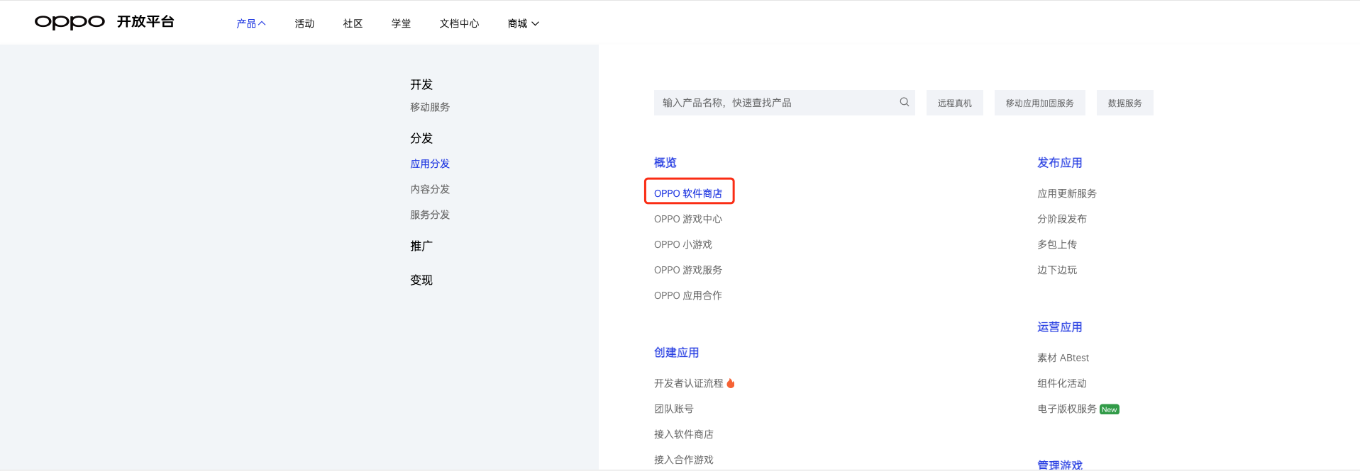Image resolution: width=1360 pixels, height=471 pixels.
Task: Click the green New badge
Action: pyautogui.click(x=1110, y=409)
